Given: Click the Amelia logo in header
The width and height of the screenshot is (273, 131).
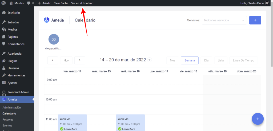Looking at the screenshot, I should point(54,20).
